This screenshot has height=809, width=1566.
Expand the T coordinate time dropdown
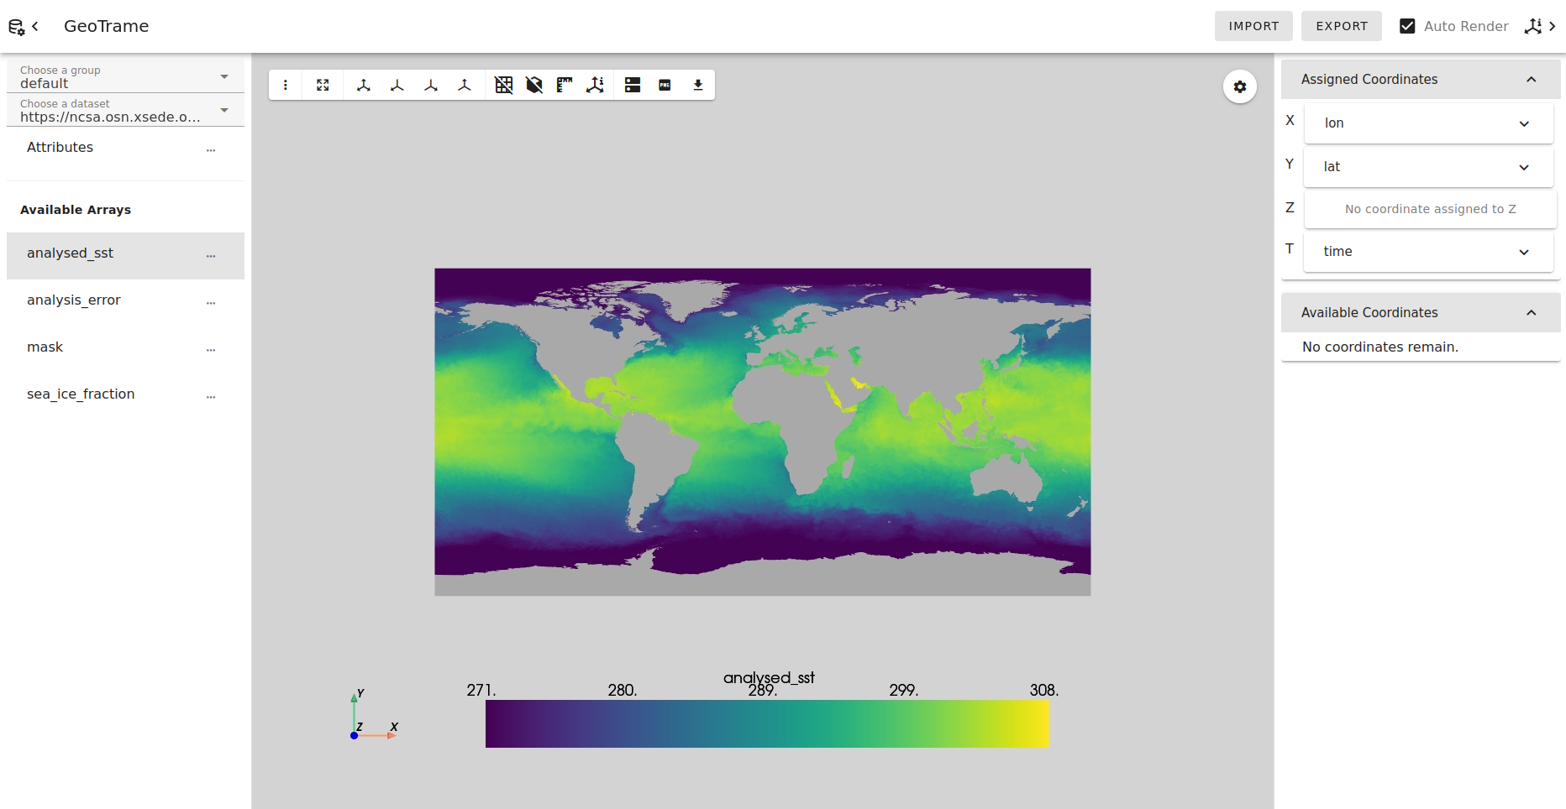point(1428,252)
